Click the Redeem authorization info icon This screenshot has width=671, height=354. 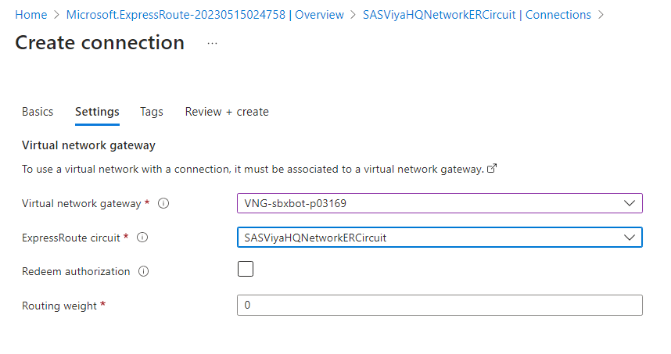click(x=143, y=272)
